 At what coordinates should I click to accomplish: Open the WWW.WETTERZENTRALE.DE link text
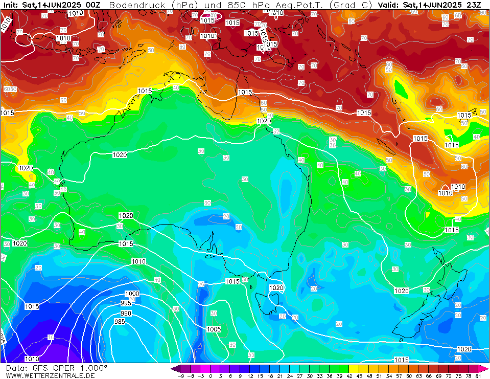pos(50,375)
